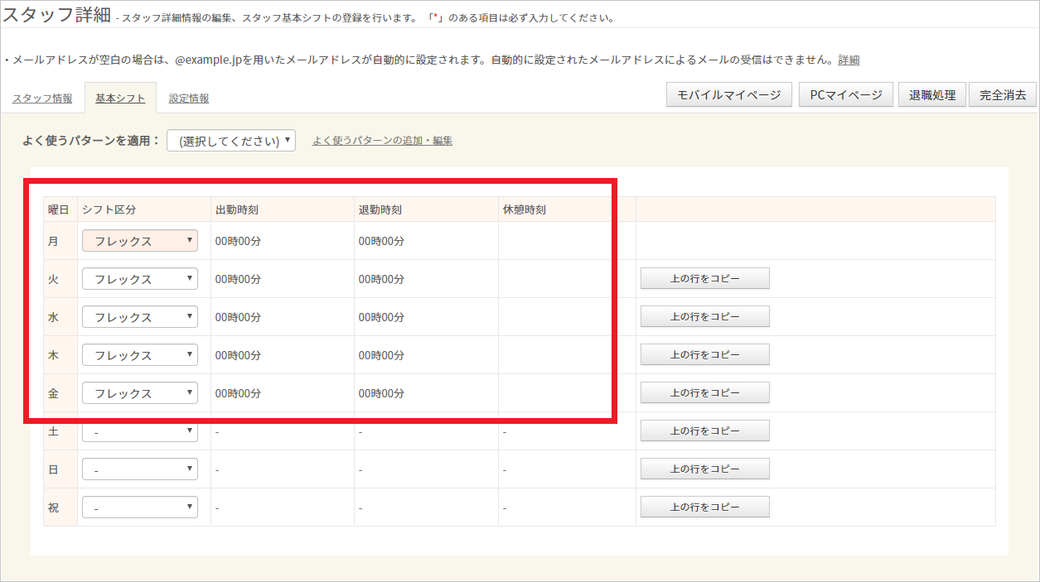Open PCマイページ

[x=846, y=95]
